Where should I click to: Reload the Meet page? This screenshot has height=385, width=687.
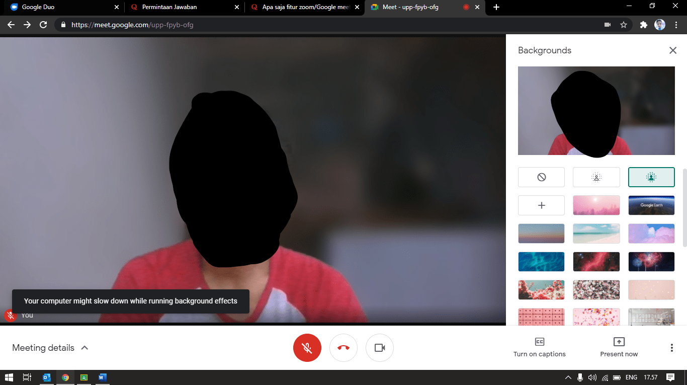click(x=43, y=25)
